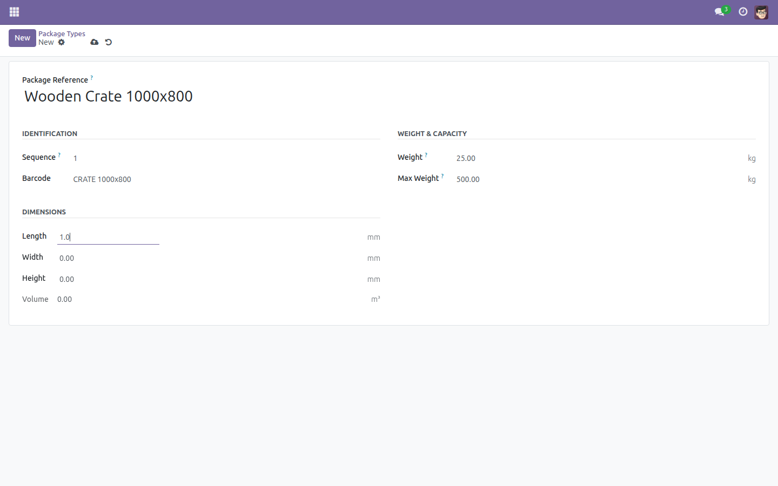The height and width of the screenshot is (486, 778).
Task: Click the purple New button
Action: tap(22, 38)
